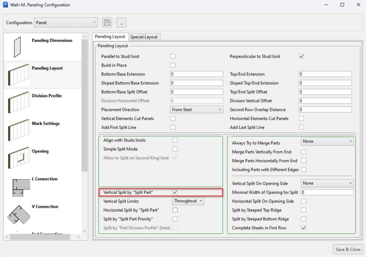Check Split by Steeped Top Ridge
The width and height of the screenshot is (366, 257).
click(303, 210)
